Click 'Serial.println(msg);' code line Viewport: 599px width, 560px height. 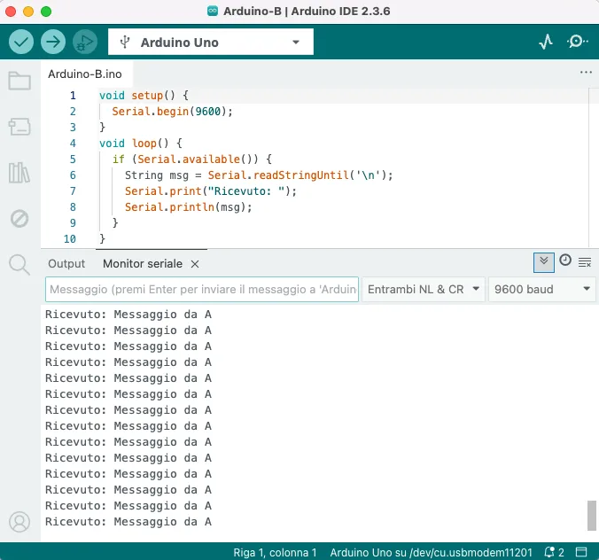pyautogui.click(x=189, y=207)
